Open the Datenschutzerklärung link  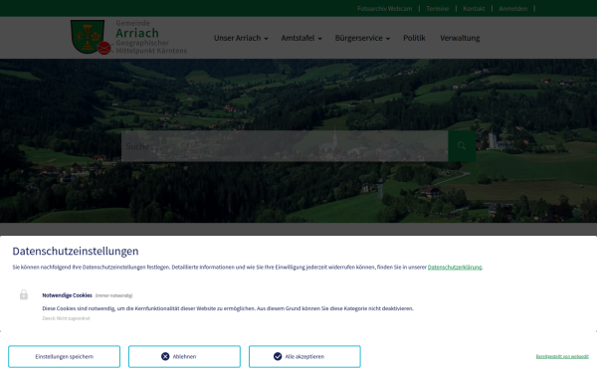click(x=455, y=268)
